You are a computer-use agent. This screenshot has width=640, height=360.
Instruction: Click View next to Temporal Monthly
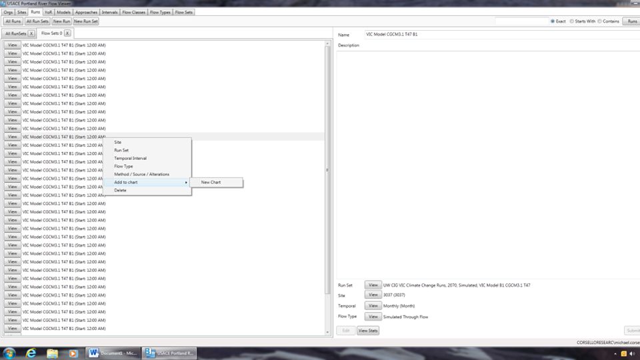pyautogui.click(x=373, y=306)
